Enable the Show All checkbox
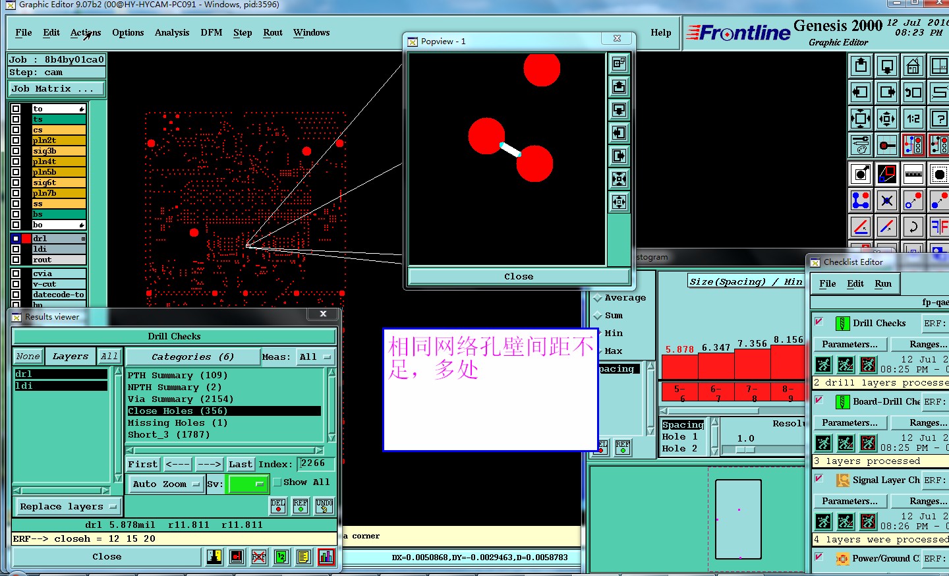 click(x=277, y=482)
